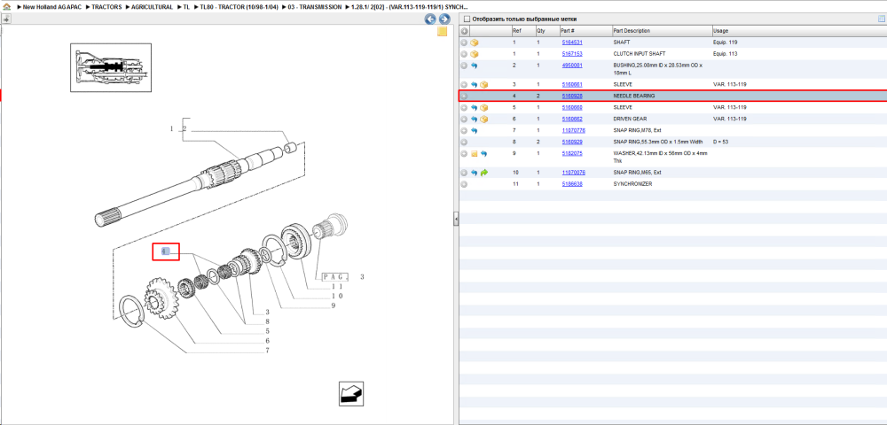Click blue arrow icon on WASHER row

point(483,153)
